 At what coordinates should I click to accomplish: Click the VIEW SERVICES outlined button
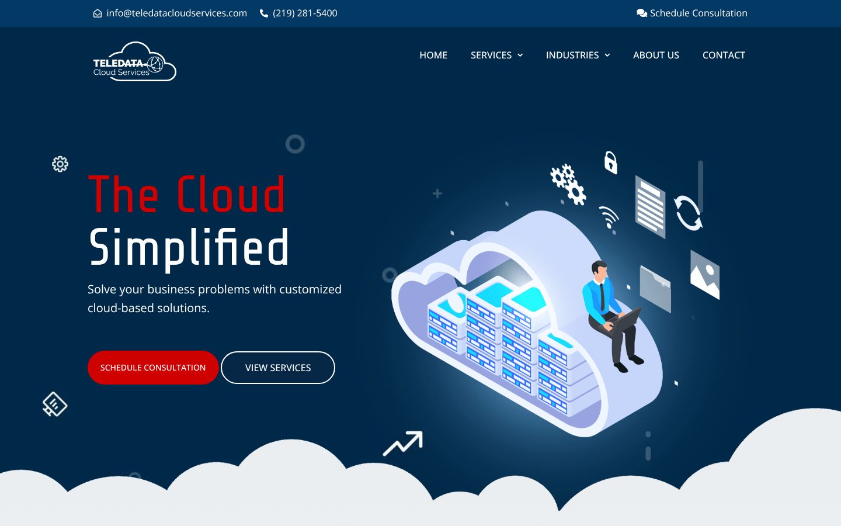click(x=278, y=368)
